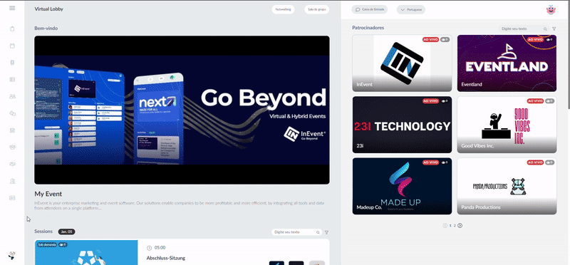Select the people icon in the sidebar
Screen dimensions: 570x265
pos(12,96)
